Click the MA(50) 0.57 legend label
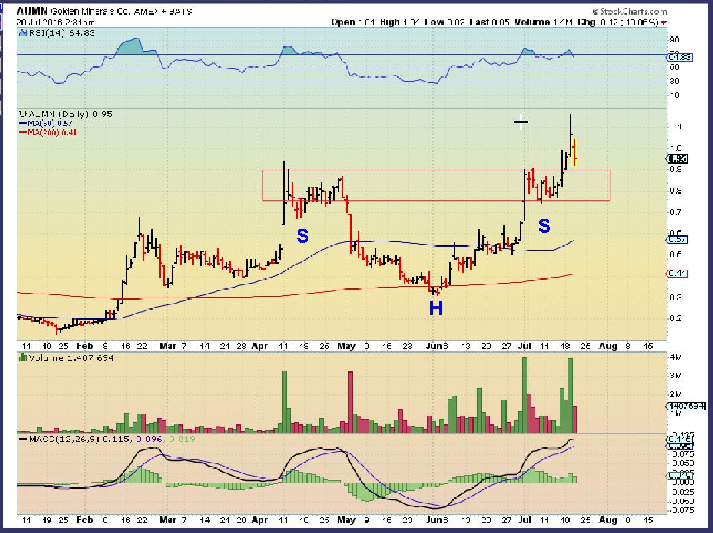Viewport: 713px width, 533px height. click(50, 123)
